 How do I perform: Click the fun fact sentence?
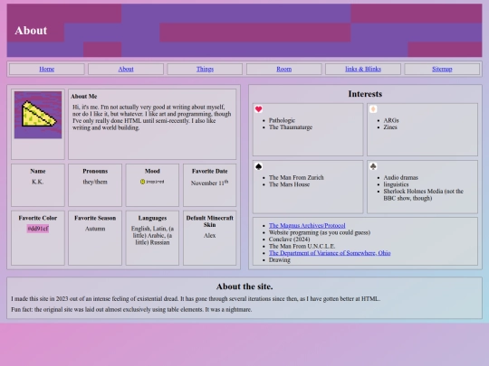[x=131, y=309]
